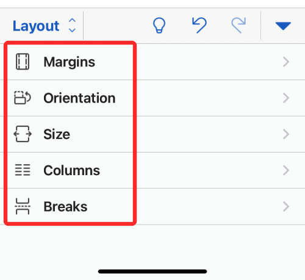Tap the Orientation rotate icon
Image resolution: width=305 pixels, height=280 pixels.
(x=23, y=98)
